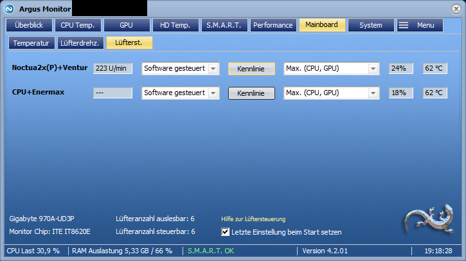Click the 18% fan duty value
466x261 pixels.
pos(401,93)
